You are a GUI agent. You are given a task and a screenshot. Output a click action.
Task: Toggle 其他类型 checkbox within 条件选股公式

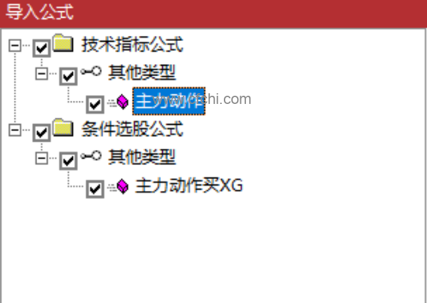tap(69, 161)
